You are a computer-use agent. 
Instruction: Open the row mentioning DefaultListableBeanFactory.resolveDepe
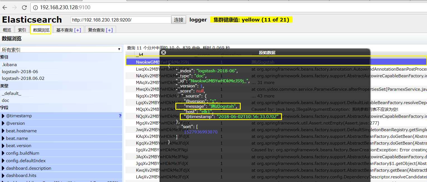[x=276, y=103]
